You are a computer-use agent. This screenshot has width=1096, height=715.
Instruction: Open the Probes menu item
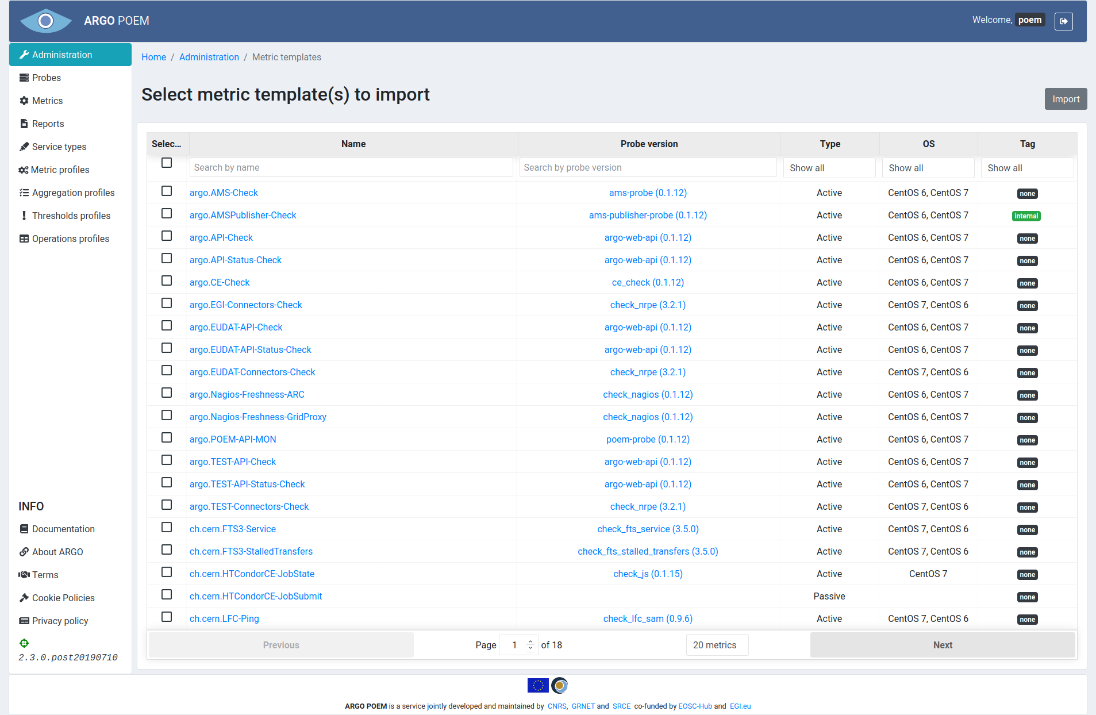point(70,78)
